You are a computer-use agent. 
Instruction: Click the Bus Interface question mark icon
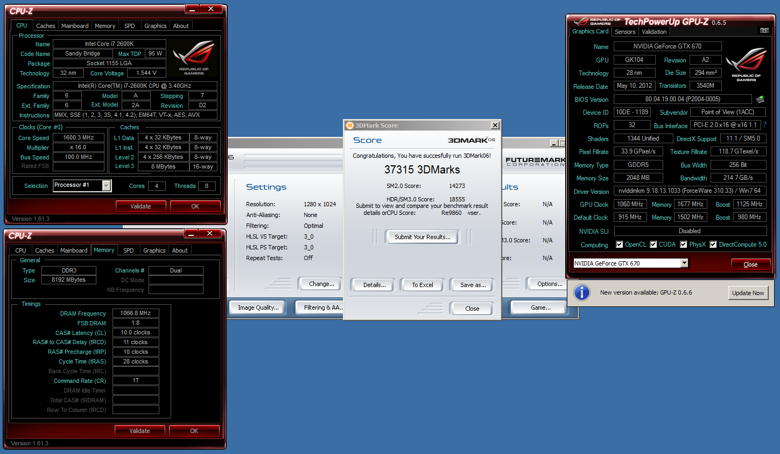coord(764,125)
